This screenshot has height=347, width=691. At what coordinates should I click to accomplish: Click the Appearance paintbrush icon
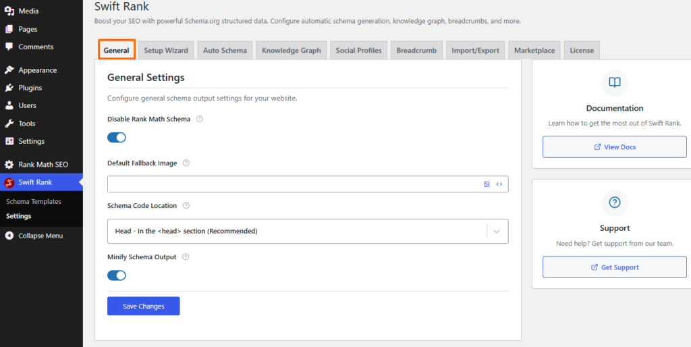point(9,70)
